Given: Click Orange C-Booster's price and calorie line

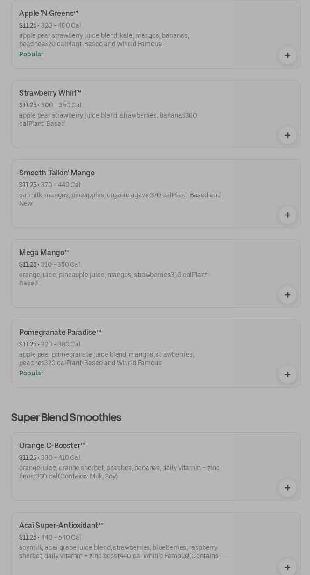Looking at the screenshot, I should pyautogui.click(x=50, y=458).
